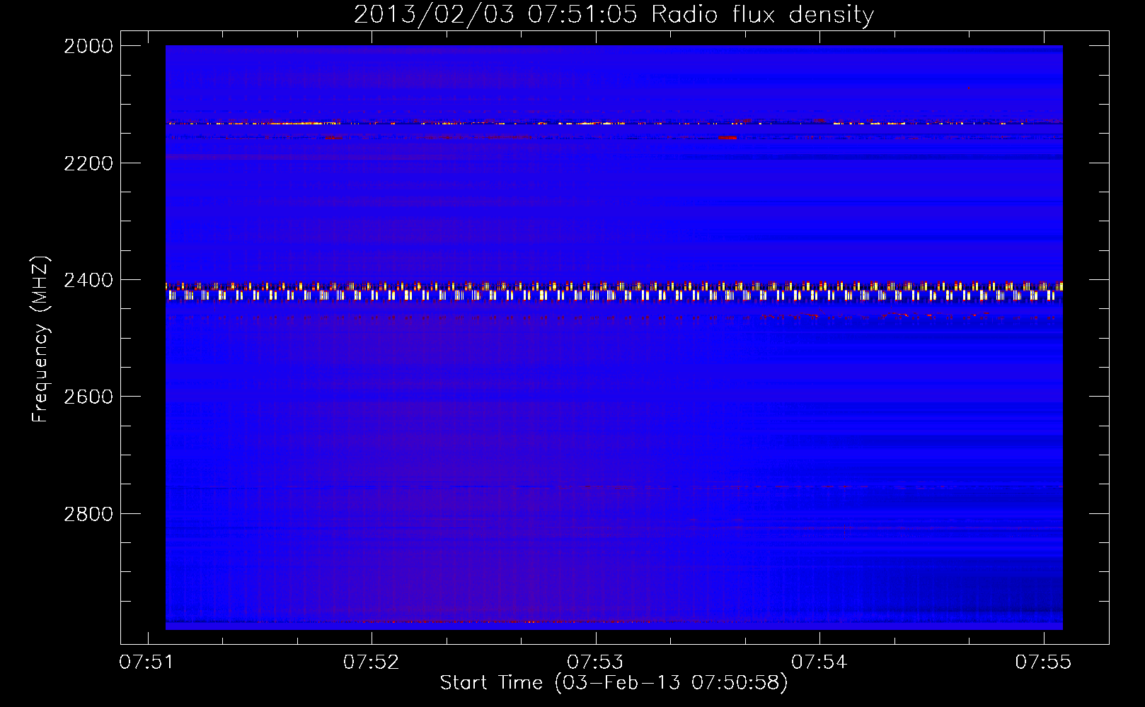Click the 2600 frequency tick label
This screenshot has height=707, width=1145.
(88, 397)
